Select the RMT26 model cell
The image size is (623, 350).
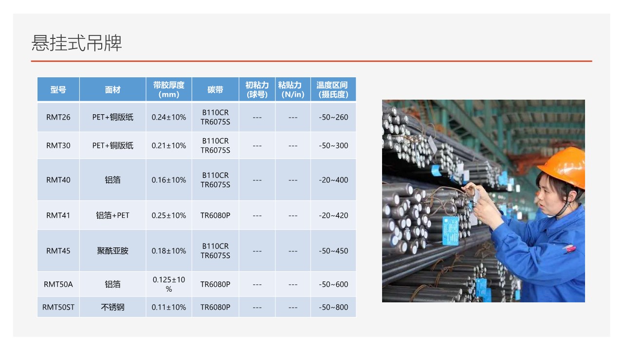point(58,117)
